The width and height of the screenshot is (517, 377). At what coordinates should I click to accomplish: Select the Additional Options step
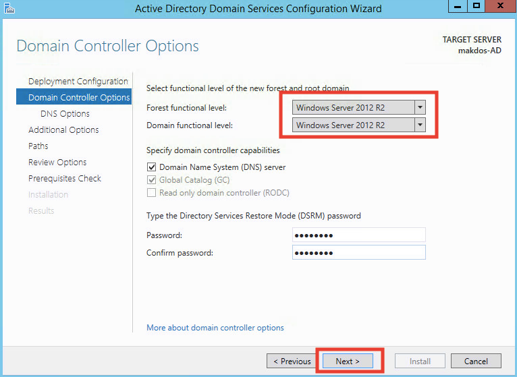[x=63, y=130]
